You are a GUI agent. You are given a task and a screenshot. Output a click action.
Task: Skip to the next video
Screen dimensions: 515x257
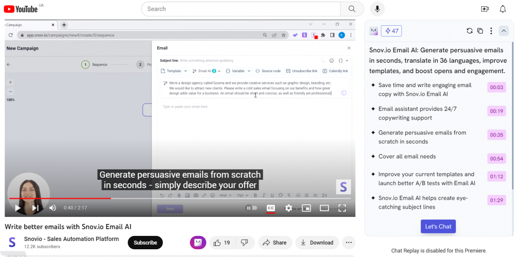(x=35, y=208)
